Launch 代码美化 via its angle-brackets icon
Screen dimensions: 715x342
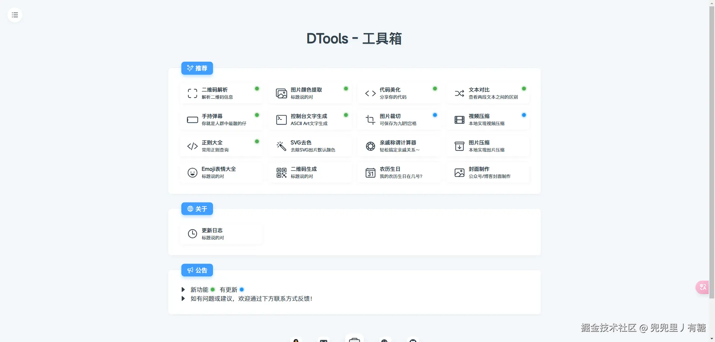coord(371,93)
